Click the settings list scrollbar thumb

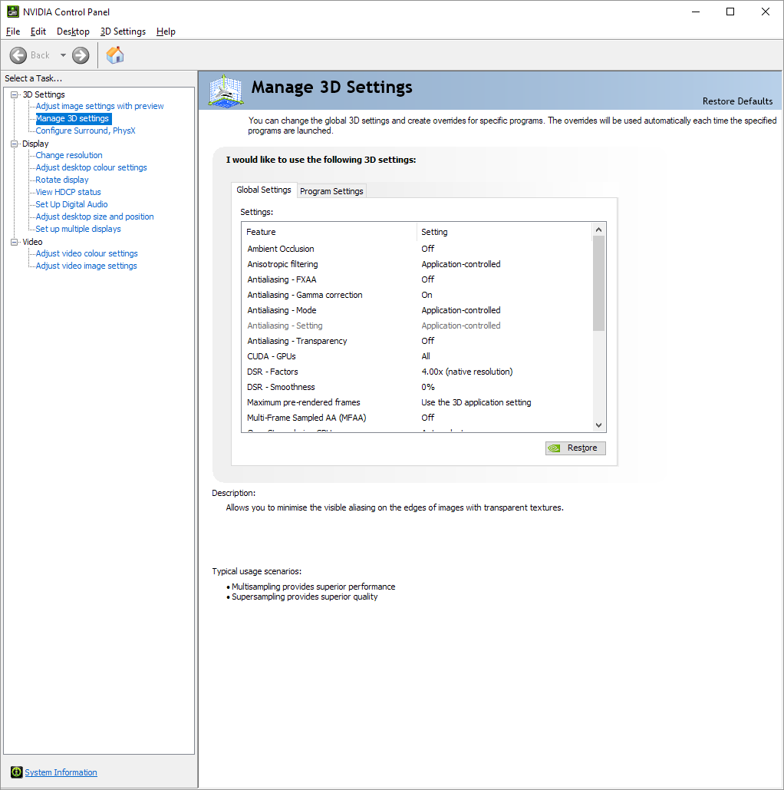598,283
